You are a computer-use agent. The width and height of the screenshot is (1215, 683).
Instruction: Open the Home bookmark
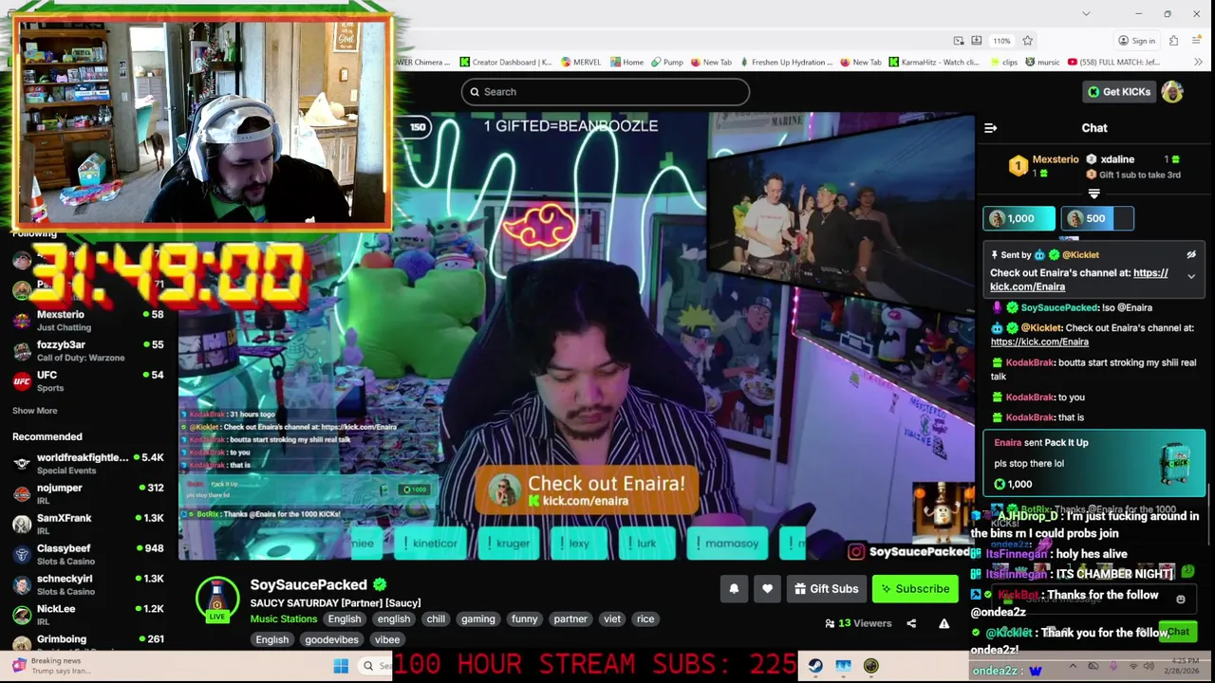(626, 63)
